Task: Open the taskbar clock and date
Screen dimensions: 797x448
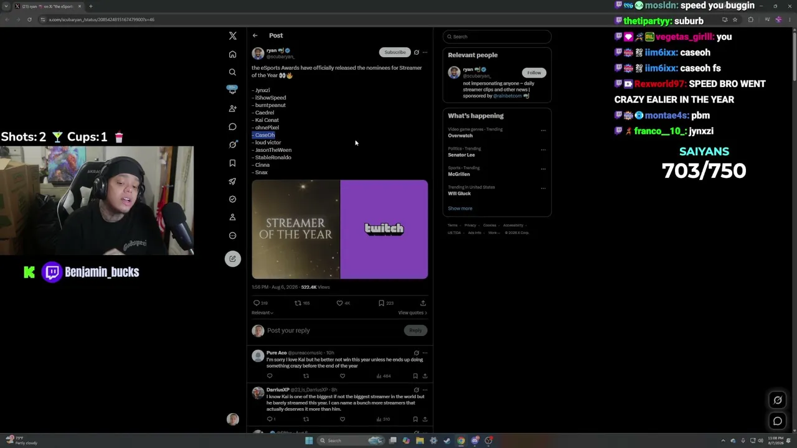Action: click(776, 441)
